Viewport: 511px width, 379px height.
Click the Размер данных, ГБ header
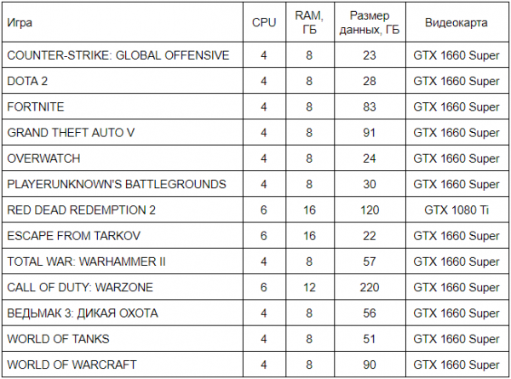pos(368,23)
